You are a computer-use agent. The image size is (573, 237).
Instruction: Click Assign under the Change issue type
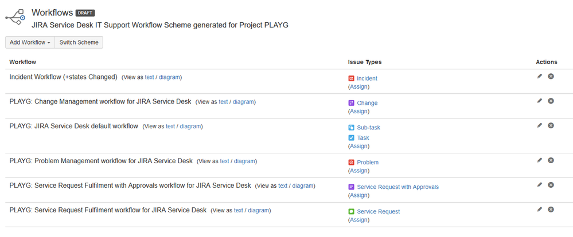pos(358,111)
